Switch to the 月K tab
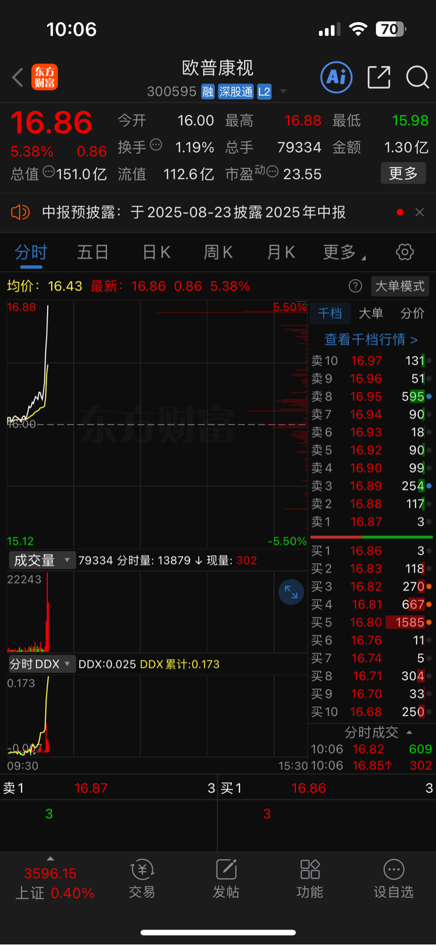Screen dimensions: 436x945 click(x=281, y=252)
